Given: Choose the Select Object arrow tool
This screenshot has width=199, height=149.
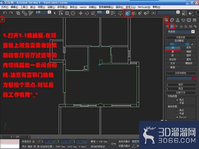Looking at the screenshot, I should pos(55,13).
